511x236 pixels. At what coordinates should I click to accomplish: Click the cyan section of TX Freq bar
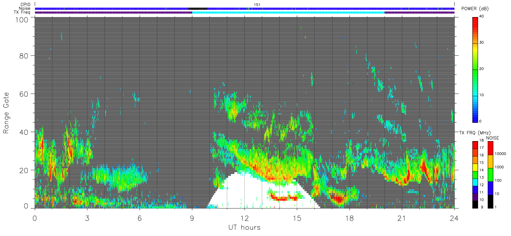click(x=288, y=12)
